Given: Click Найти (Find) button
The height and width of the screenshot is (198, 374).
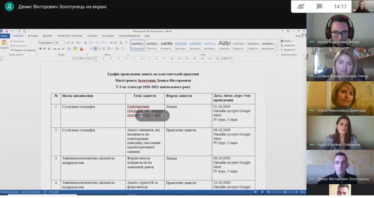Looking at the screenshot, I should pos(286,41).
